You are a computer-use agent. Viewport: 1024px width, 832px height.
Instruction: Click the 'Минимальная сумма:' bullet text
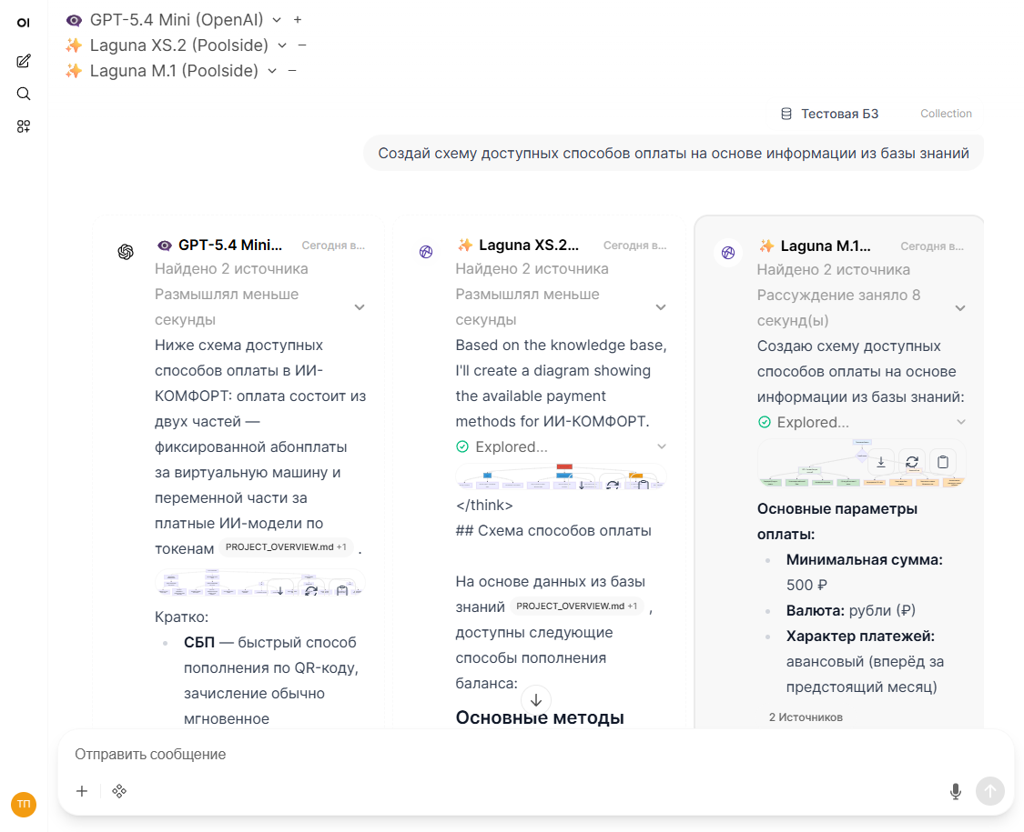click(864, 560)
